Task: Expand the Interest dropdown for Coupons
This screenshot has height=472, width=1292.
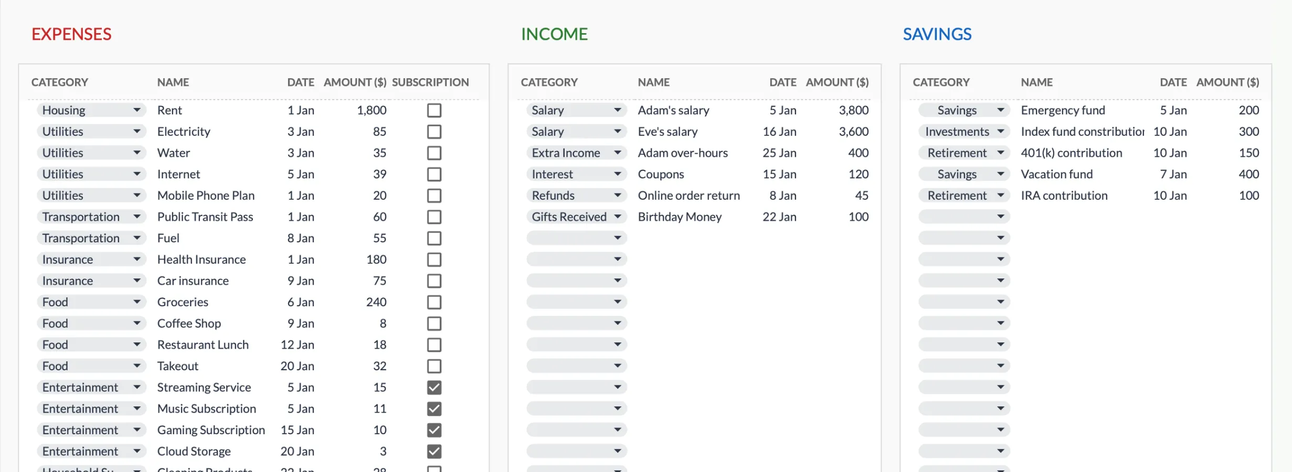Action: [577, 174]
